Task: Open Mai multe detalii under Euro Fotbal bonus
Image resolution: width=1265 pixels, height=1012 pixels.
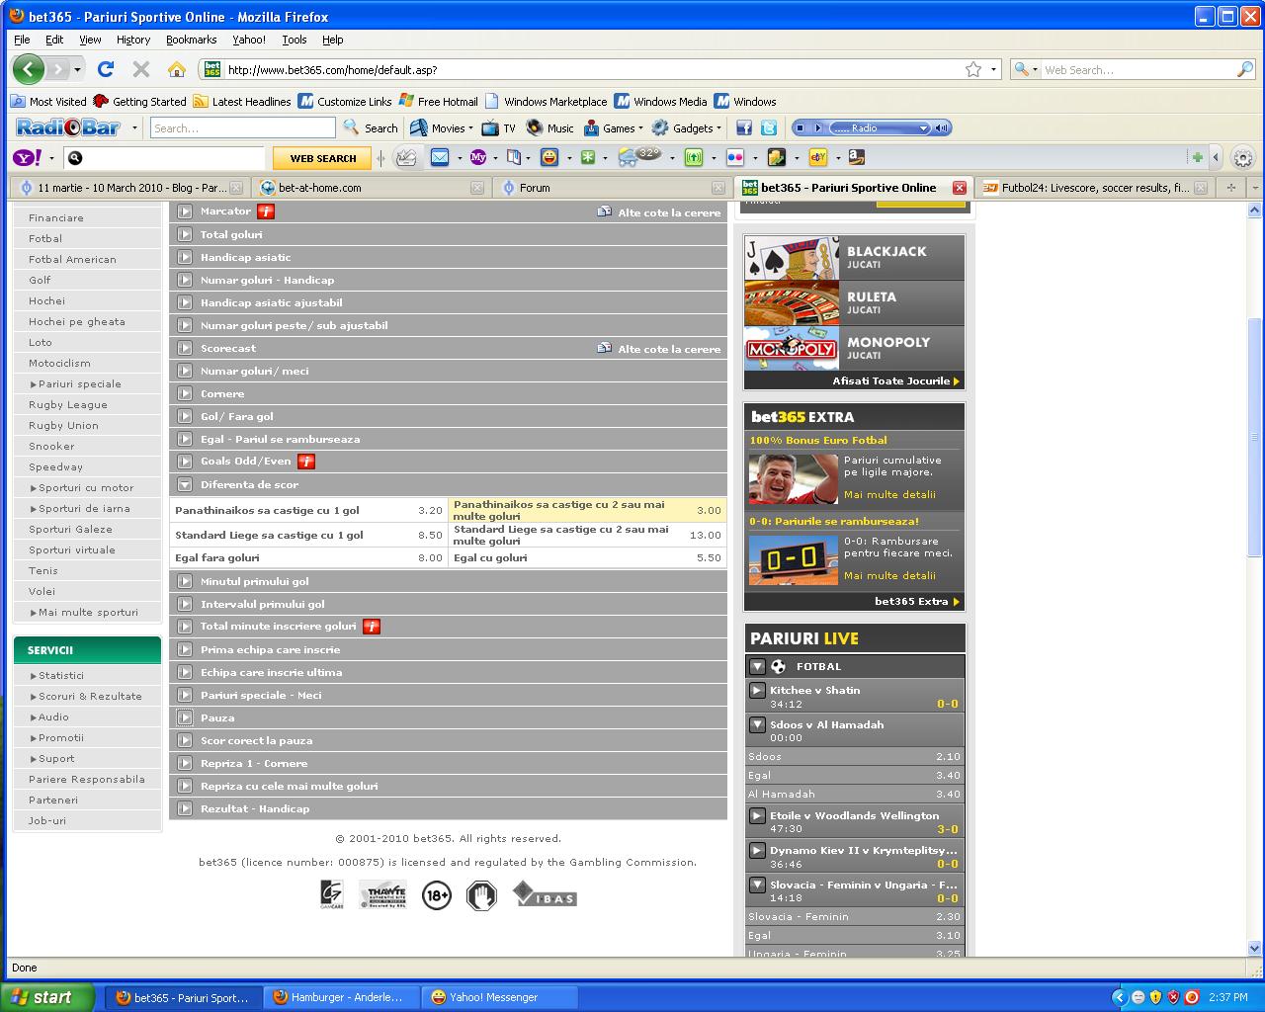Action: 889,494
